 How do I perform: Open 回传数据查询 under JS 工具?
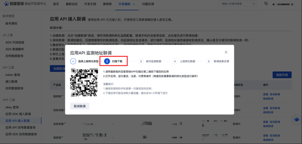14,56
